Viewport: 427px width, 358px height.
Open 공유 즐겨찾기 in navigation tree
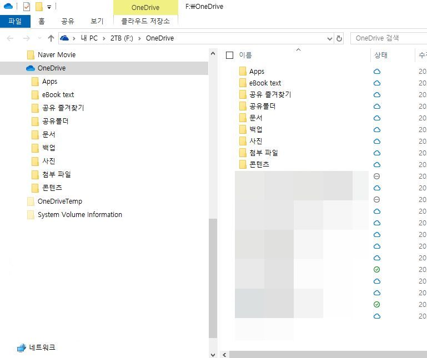[x=63, y=108]
